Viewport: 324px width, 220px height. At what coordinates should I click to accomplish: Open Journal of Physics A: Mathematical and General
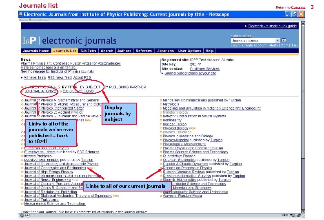[x=62, y=100]
